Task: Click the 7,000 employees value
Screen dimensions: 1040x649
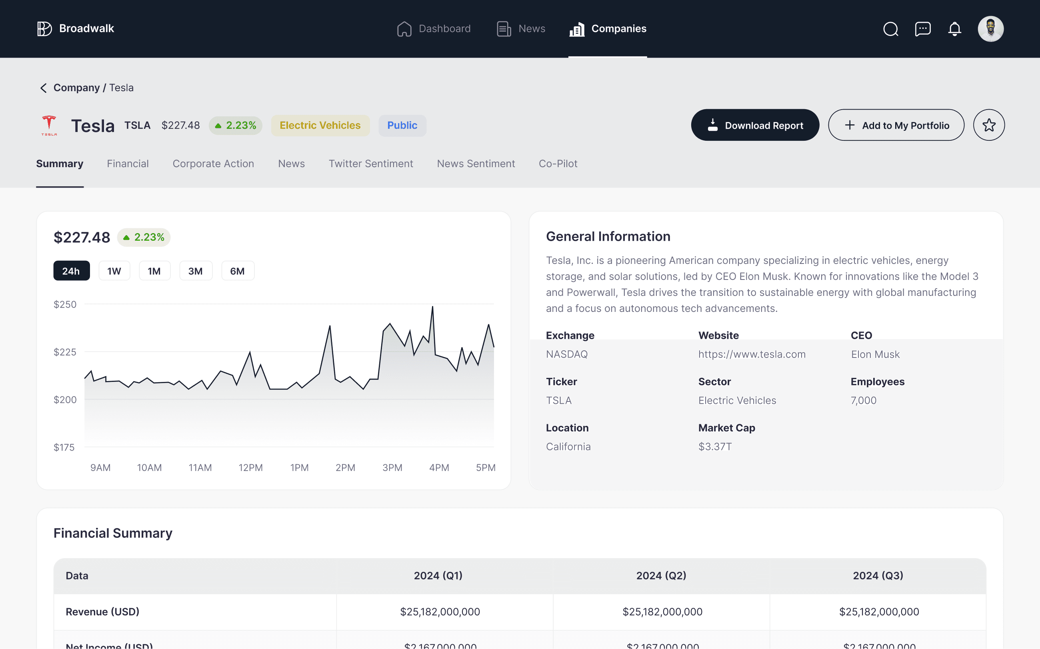Action: [864, 400]
